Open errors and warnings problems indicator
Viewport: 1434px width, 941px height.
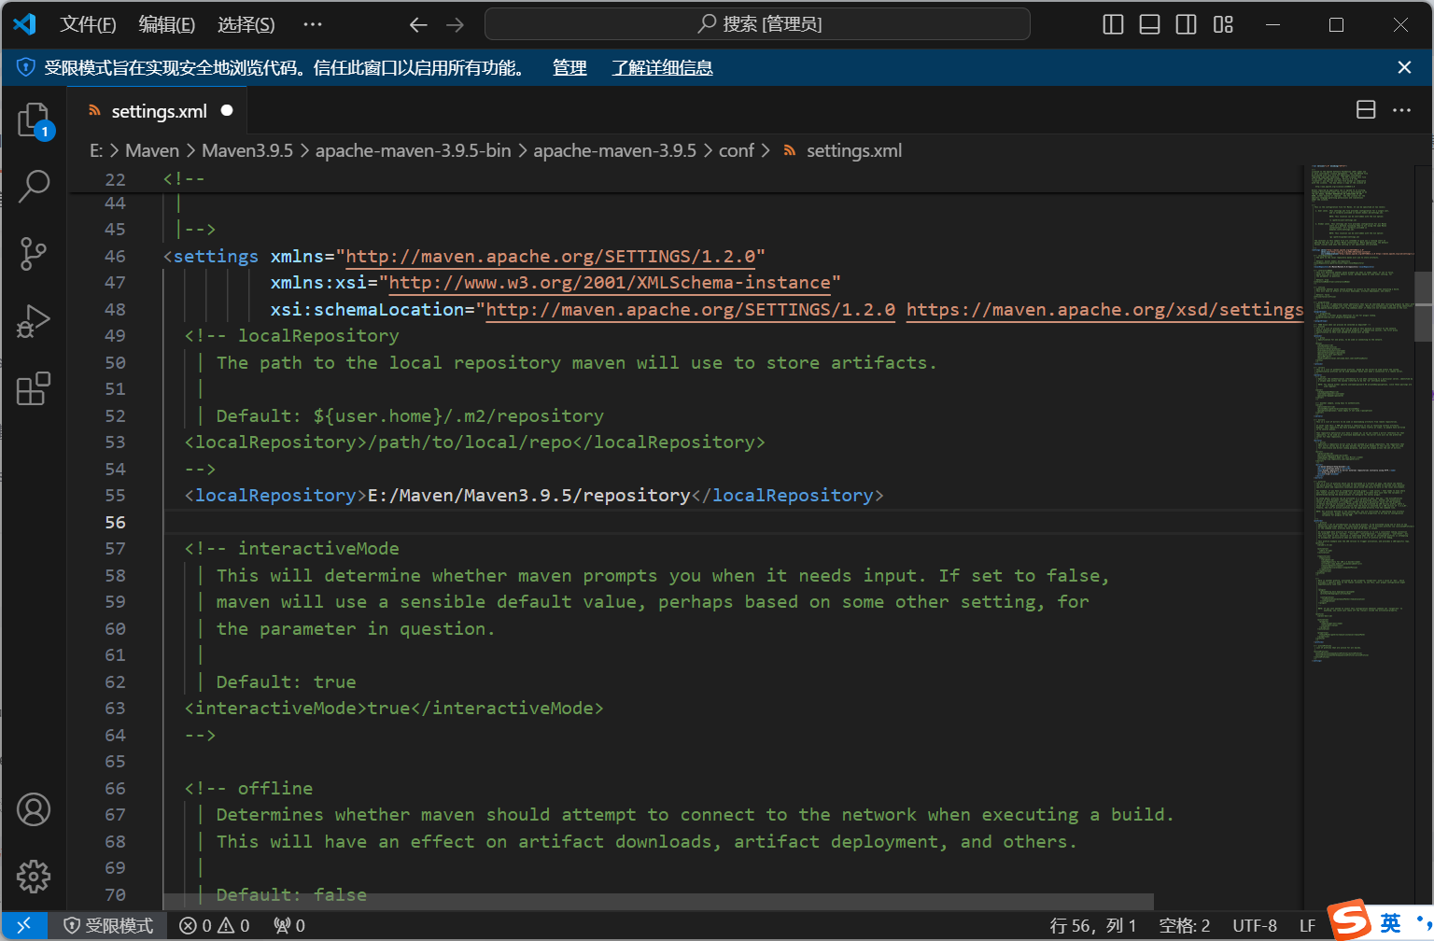215,925
